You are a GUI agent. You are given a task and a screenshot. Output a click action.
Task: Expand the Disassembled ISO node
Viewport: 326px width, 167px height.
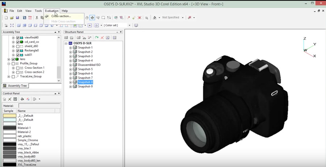(x=71, y=65)
